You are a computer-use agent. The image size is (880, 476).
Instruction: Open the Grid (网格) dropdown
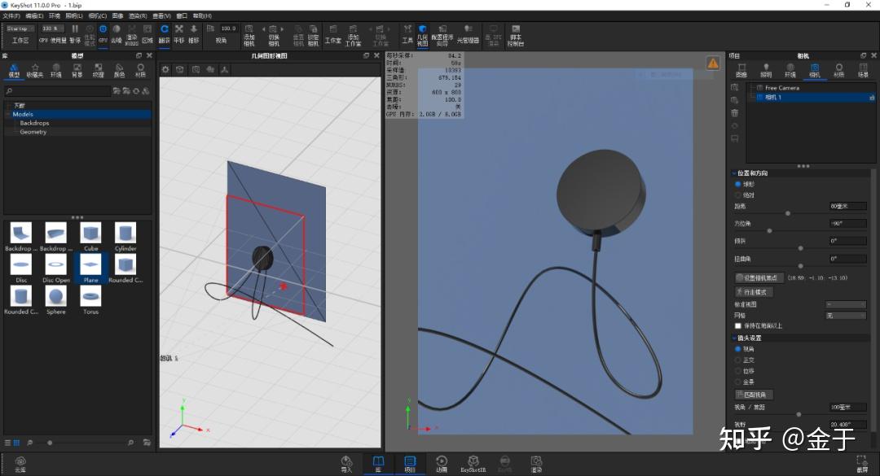click(x=846, y=315)
